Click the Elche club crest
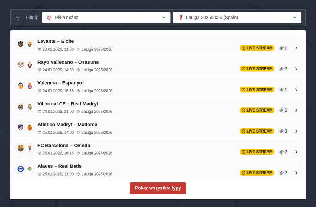 (30, 44)
